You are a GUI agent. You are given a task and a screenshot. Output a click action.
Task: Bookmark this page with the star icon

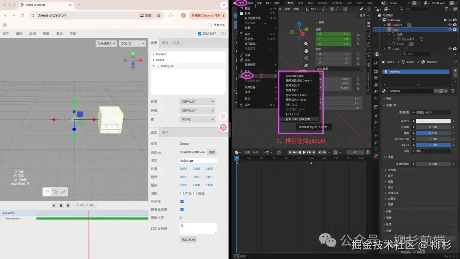159,15
